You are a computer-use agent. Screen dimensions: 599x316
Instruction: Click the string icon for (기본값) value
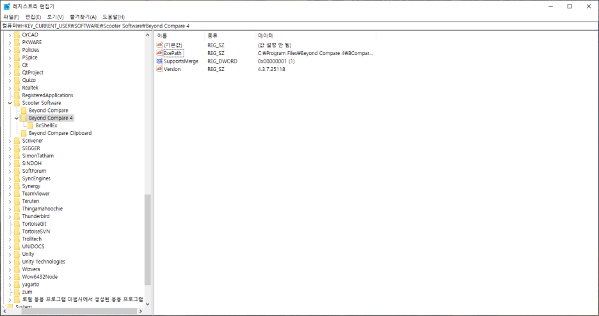160,45
